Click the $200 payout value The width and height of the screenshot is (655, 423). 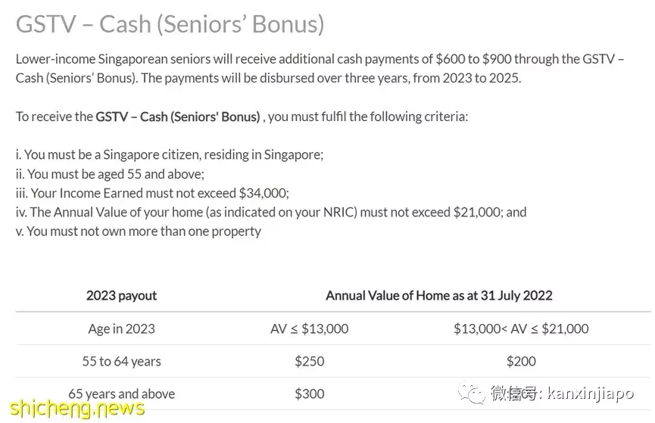point(521,361)
